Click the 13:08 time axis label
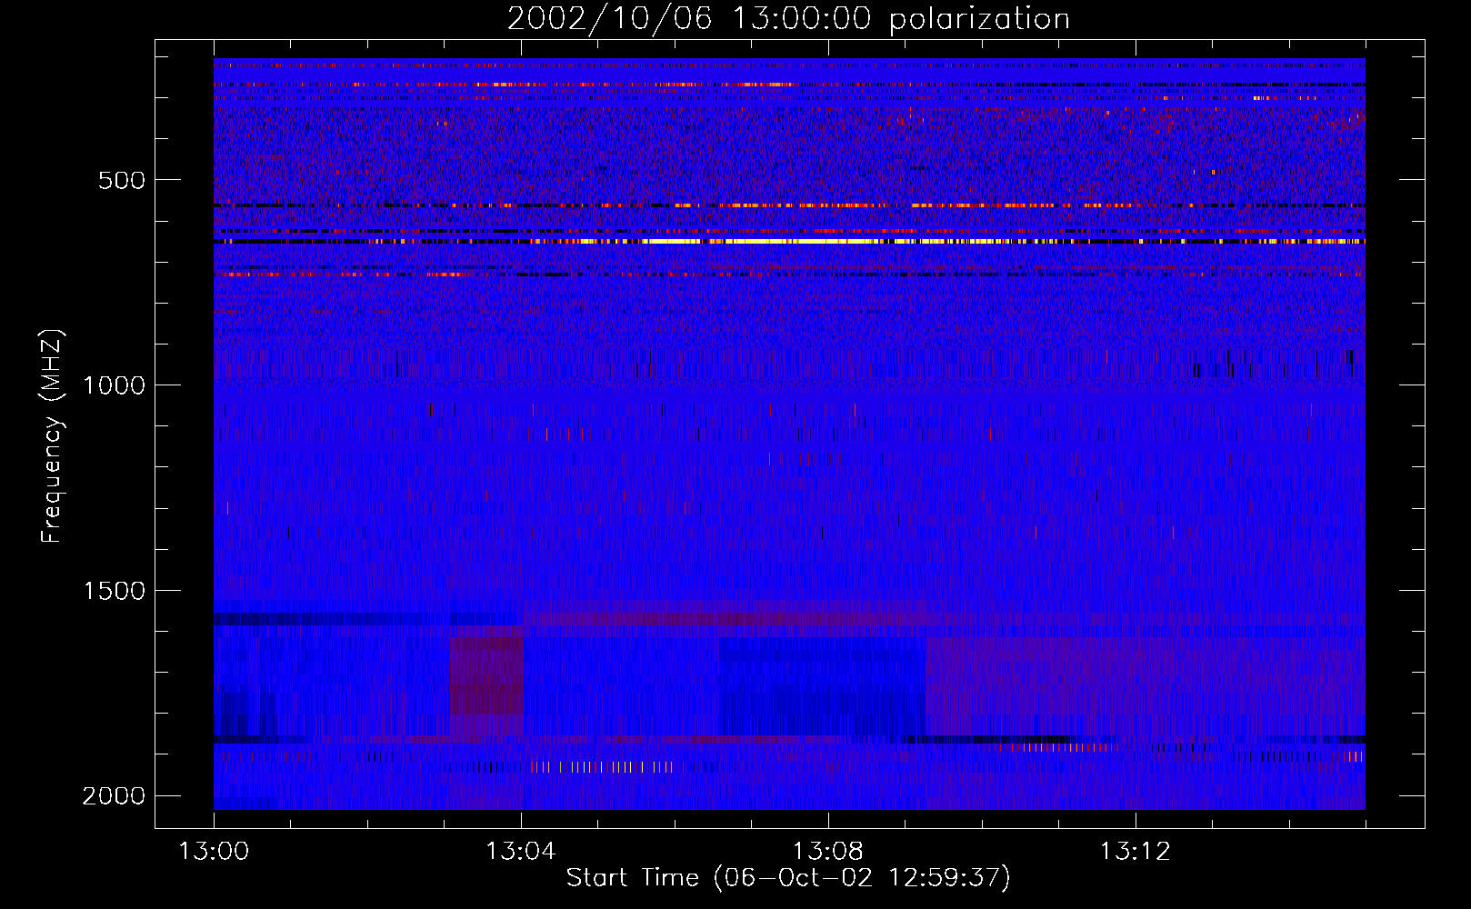Screen dimensions: 1471x909 click(828, 852)
